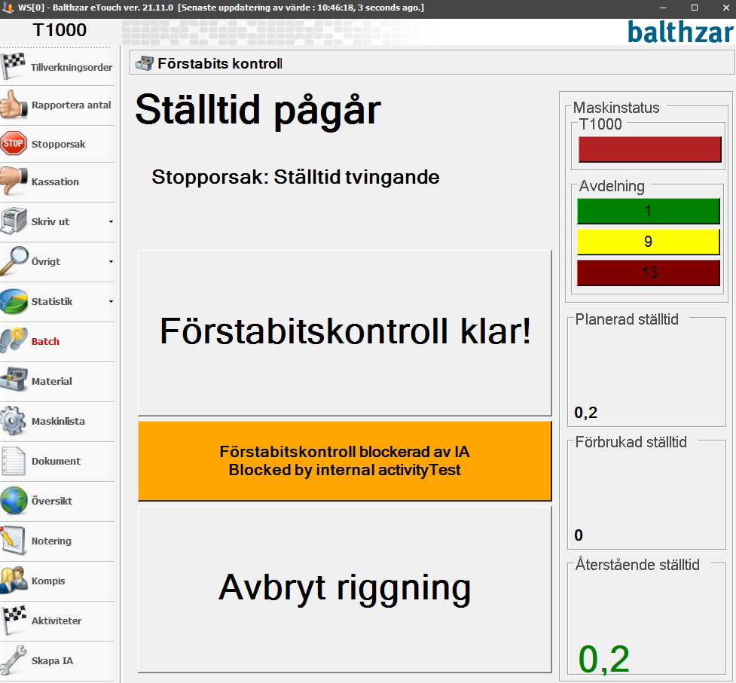Click the Skriv ut printer icon
The height and width of the screenshot is (683, 736).
click(14, 221)
